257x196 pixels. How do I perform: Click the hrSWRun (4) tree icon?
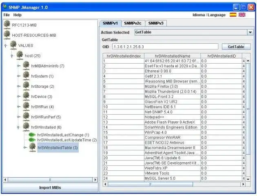(x=26, y=107)
